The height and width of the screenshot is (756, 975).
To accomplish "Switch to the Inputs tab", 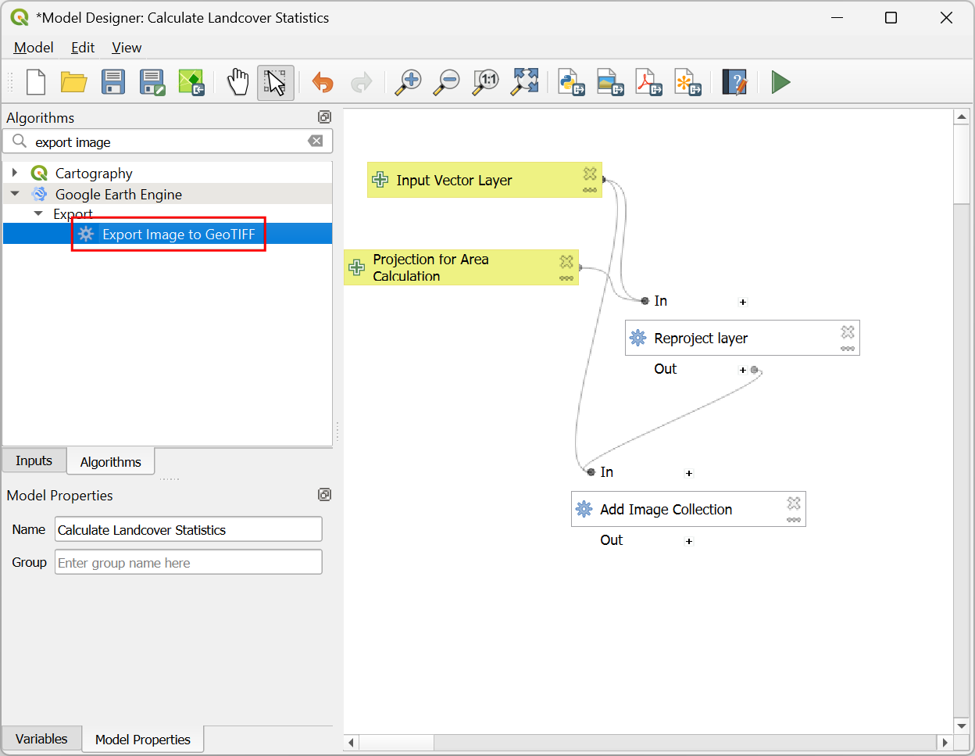I will pyautogui.click(x=34, y=460).
